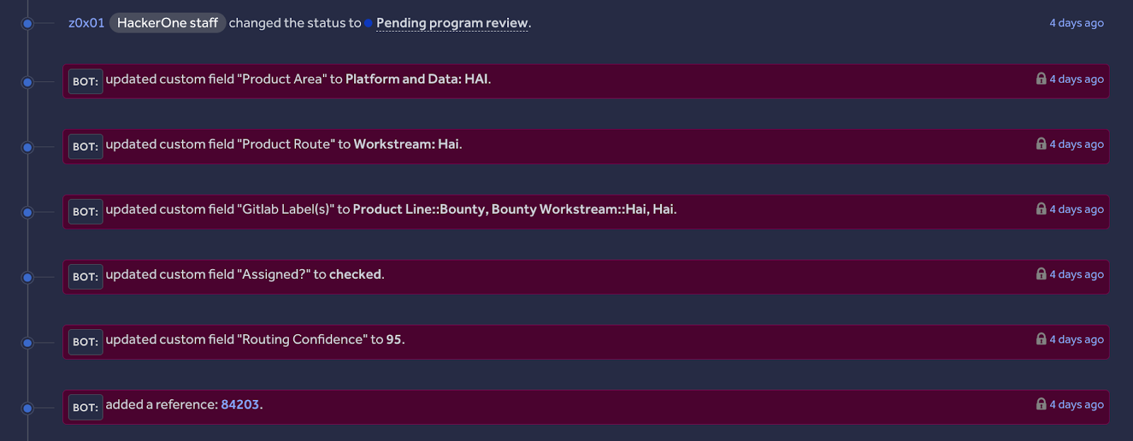Screen dimensions: 1133x441
Task: Click the lock icon on the Gitlab Label(s) row
Action: tap(1041, 209)
